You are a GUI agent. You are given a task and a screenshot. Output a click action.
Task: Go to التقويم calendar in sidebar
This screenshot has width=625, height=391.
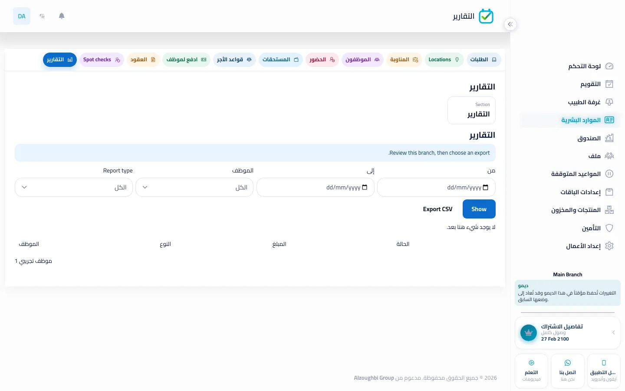pyautogui.click(x=597, y=84)
